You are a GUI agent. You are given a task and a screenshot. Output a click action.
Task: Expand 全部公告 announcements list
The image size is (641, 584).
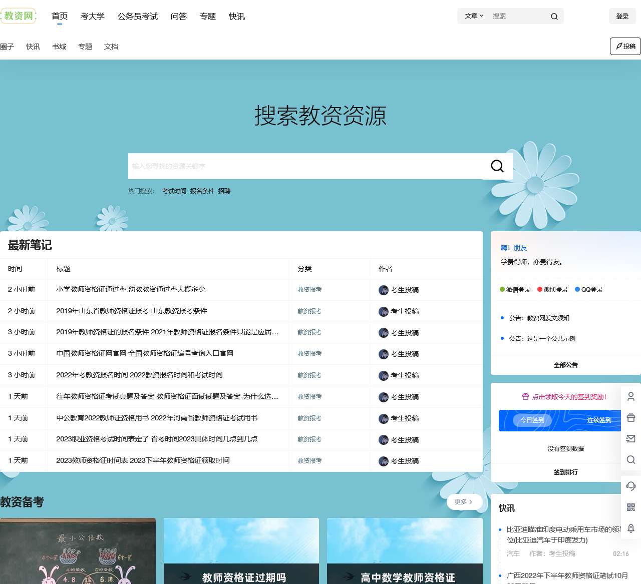(565, 365)
